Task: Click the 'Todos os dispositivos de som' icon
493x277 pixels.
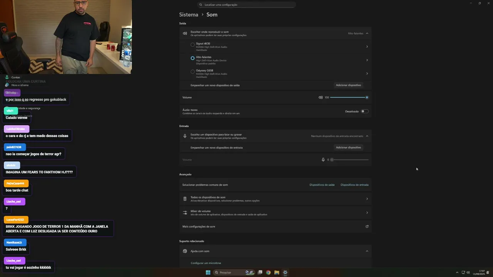Action: tap(185, 199)
